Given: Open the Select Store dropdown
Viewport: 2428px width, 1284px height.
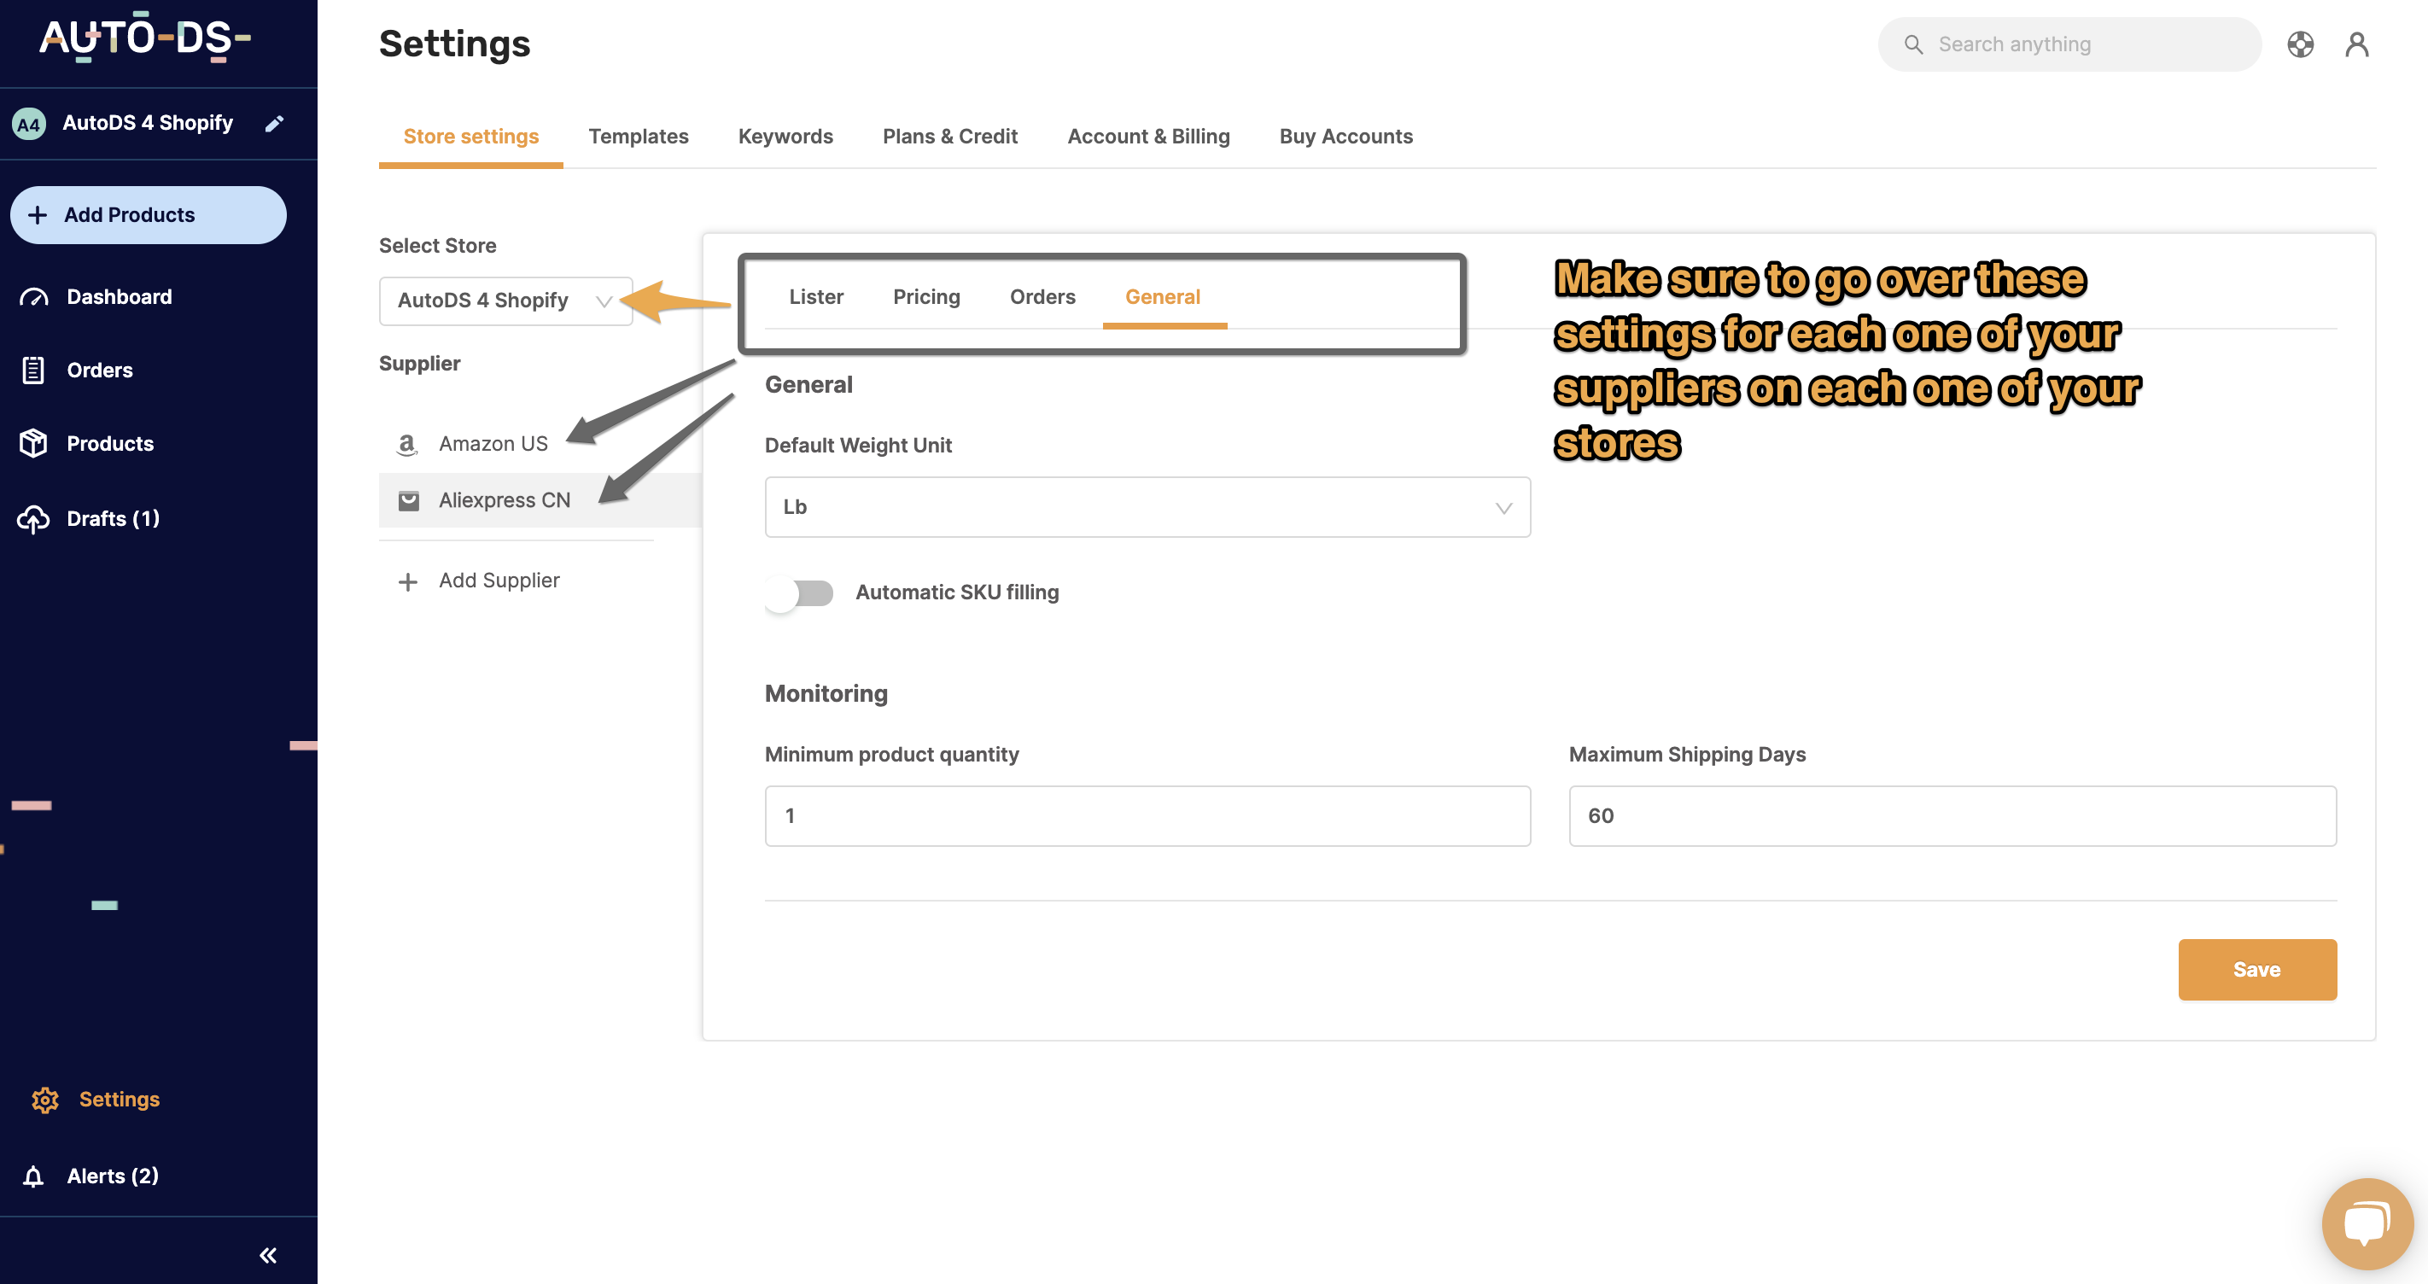Looking at the screenshot, I should (x=506, y=301).
